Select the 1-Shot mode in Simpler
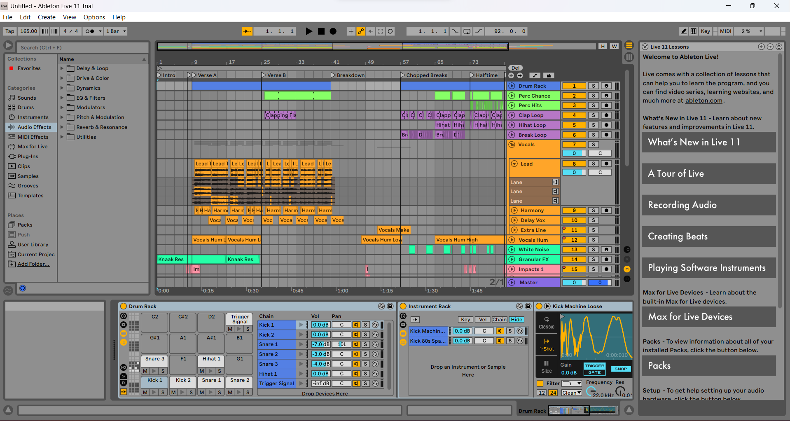The height and width of the screenshot is (421, 790). pos(547,345)
